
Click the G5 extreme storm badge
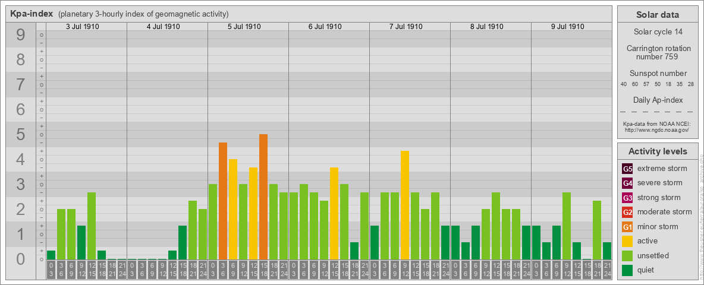coord(627,169)
